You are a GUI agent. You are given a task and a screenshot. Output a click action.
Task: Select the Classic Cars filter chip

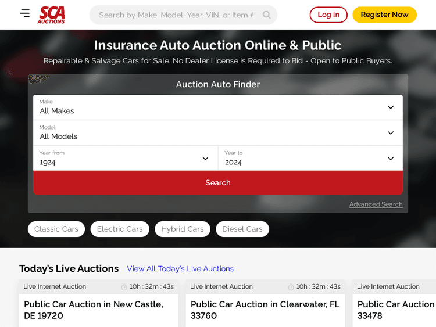coord(56,229)
